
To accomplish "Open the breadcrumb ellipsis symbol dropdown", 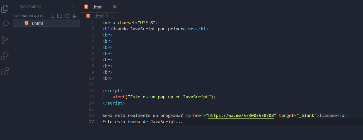I will click(x=111, y=16).
